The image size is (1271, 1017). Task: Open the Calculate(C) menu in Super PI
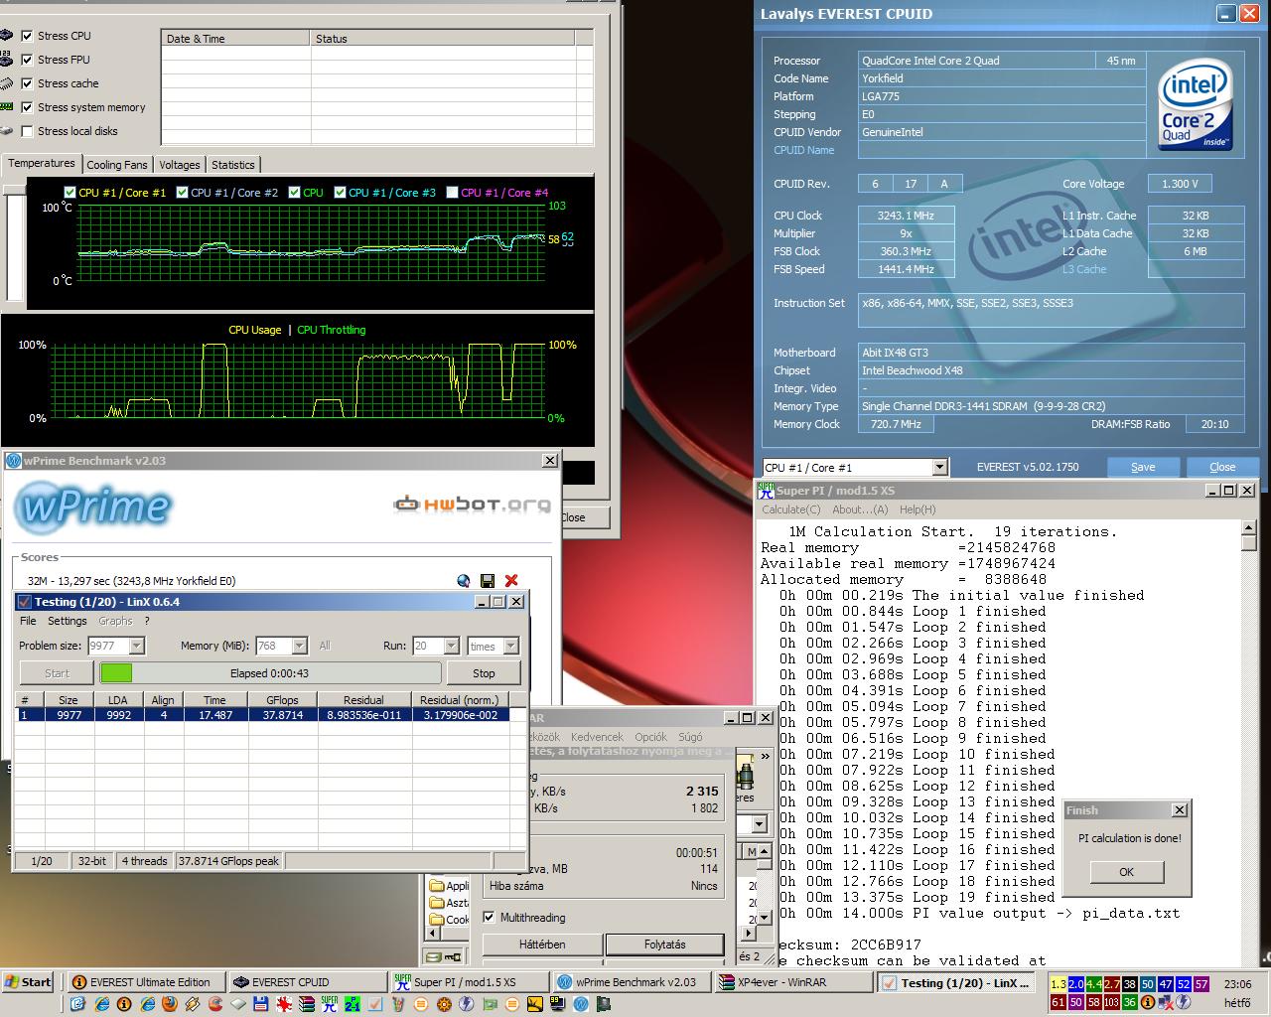790,509
